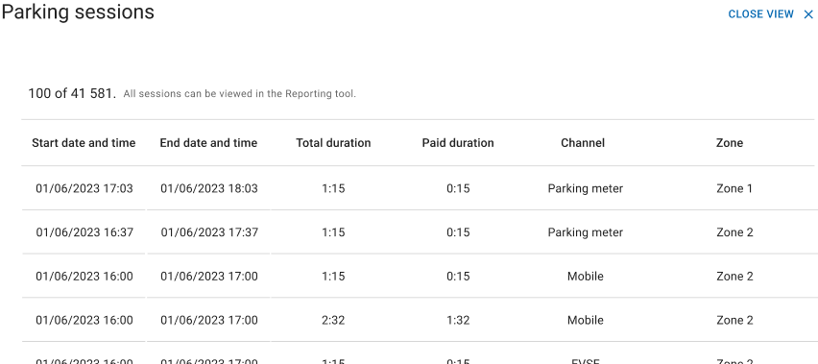Click the Parking sessions heading
The width and height of the screenshot is (818, 364).
[78, 12]
